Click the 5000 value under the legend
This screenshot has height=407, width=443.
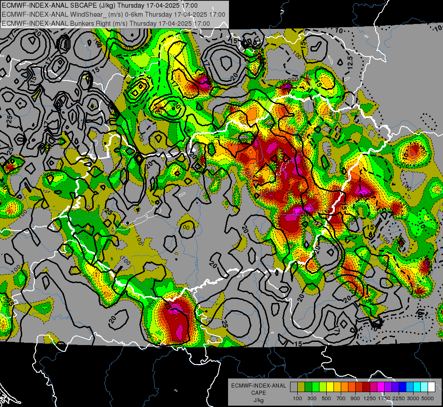pos(428,398)
